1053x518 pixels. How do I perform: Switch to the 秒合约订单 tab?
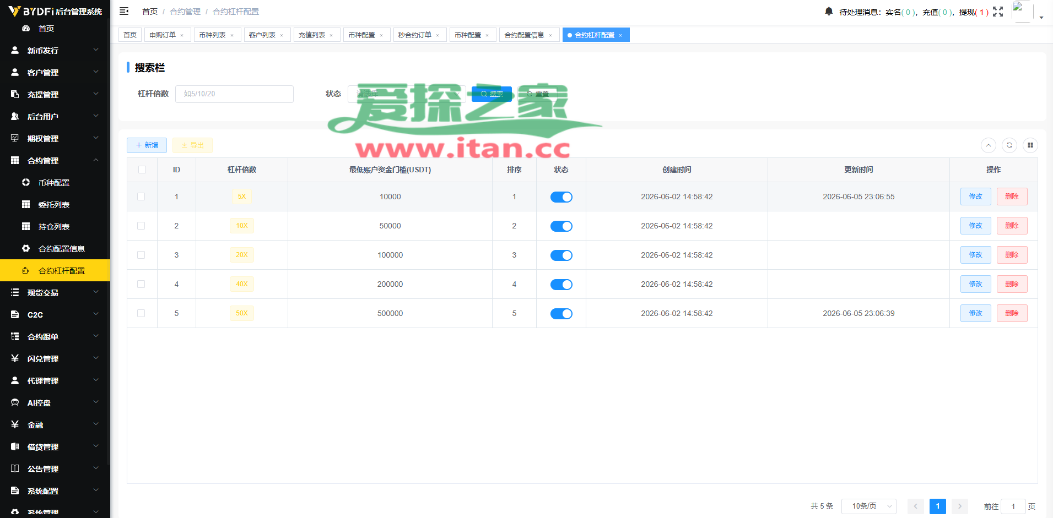click(415, 35)
